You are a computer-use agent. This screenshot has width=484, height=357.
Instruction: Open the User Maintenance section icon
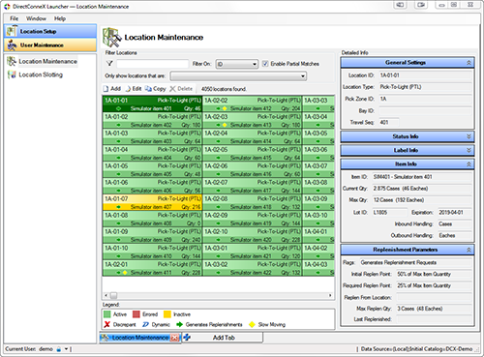click(x=12, y=45)
